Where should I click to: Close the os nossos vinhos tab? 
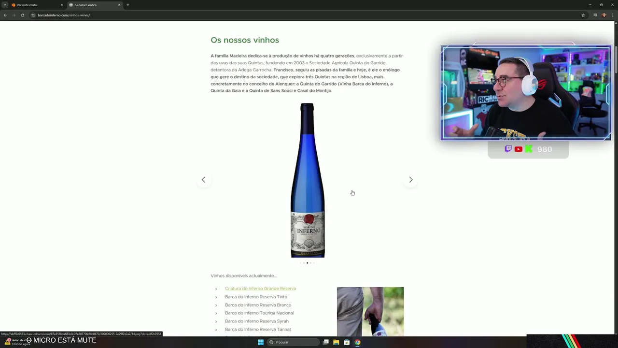pyautogui.click(x=119, y=5)
